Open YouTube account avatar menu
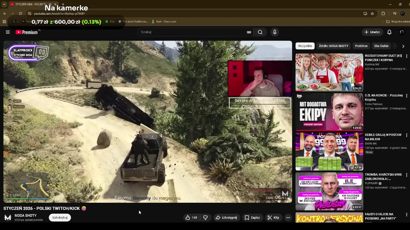Viewport: 410px width, 230px height. click(x=402, y=32)
